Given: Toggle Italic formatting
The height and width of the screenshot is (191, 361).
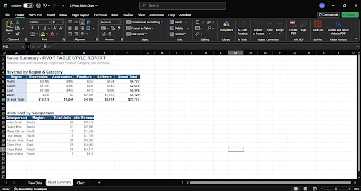Looking at the screenshot, I should [38, 28].
